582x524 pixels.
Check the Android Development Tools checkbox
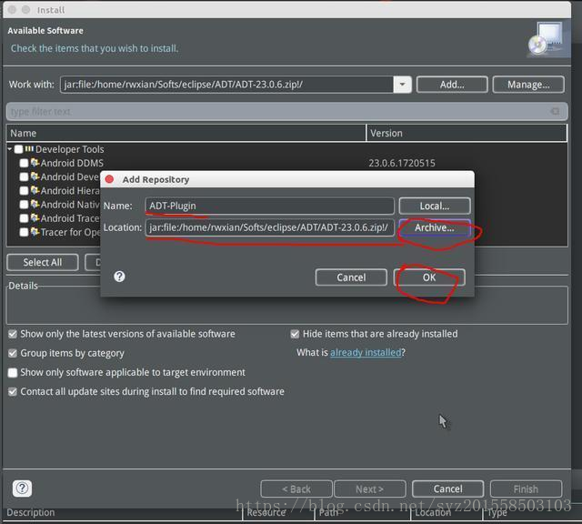[x=25, y=176]
